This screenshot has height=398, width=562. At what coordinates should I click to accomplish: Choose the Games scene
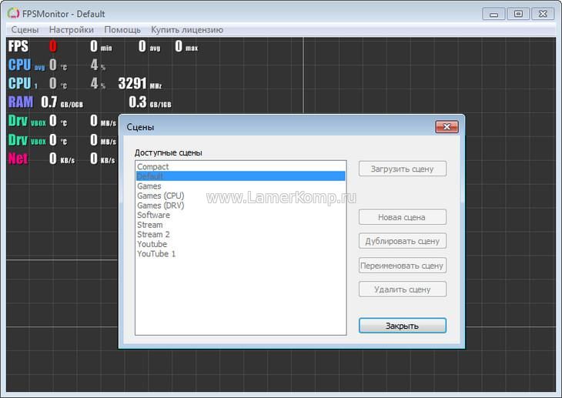(149, 186)
